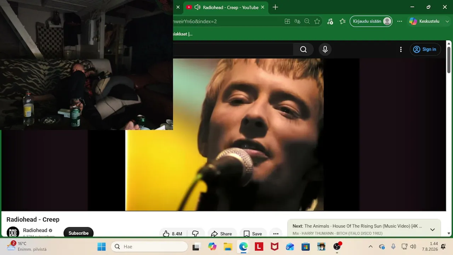453x255 pixels.
Task: Open the red L app on taskbar
Action: pyautogui.click(x=259, y=246)
